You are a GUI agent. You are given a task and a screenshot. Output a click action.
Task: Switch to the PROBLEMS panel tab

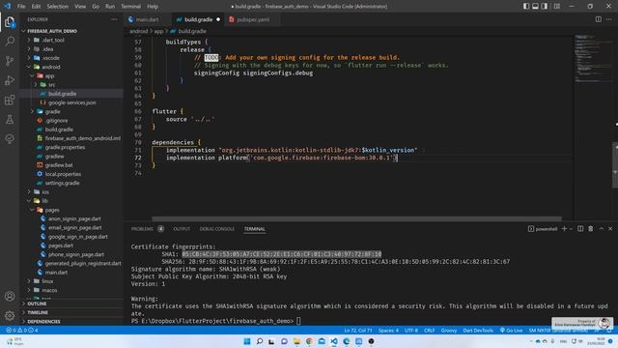pos(142,229)
